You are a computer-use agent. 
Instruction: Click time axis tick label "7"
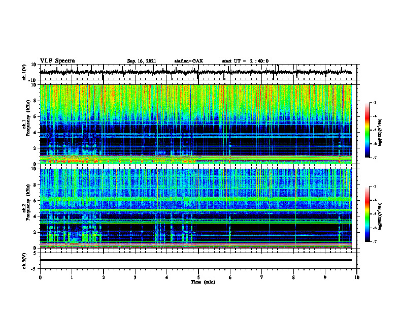262,277
